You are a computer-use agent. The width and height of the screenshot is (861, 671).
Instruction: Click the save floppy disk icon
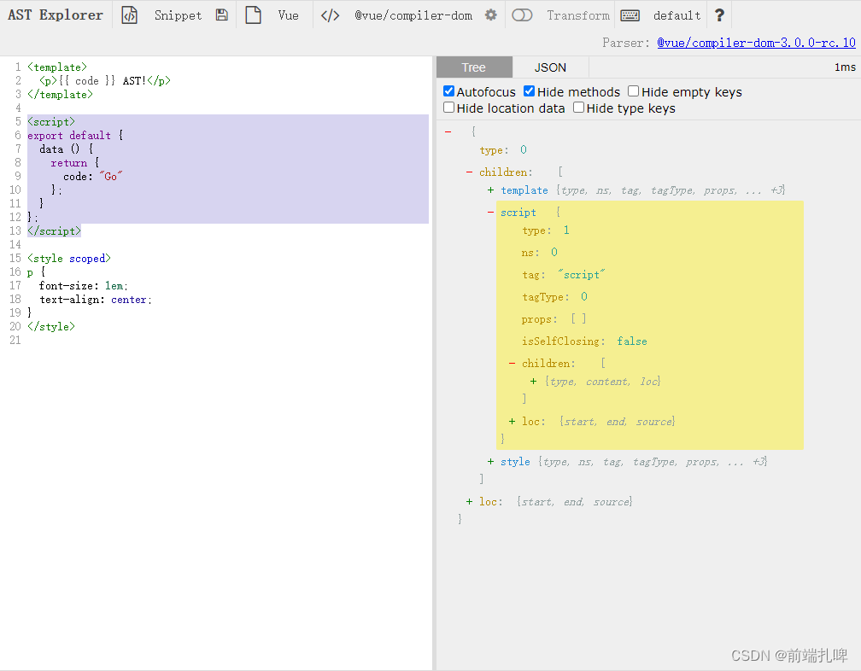pos(222,15)
